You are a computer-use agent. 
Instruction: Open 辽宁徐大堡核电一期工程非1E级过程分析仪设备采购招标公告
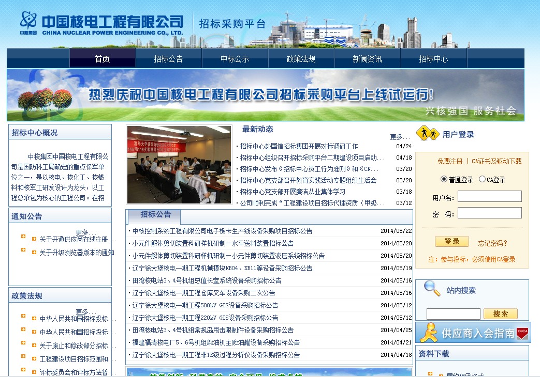pyautogui.click(x=216, y=355)
